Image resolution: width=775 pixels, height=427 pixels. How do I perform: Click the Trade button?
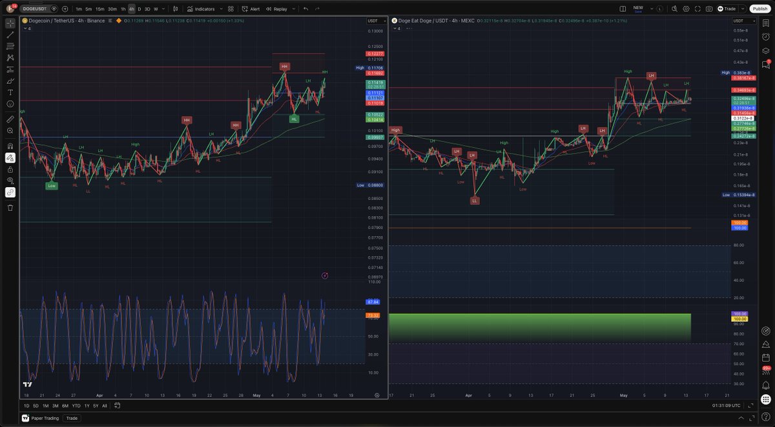coord(727,9)
